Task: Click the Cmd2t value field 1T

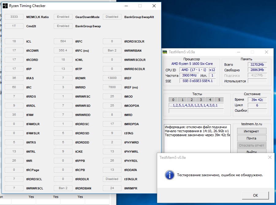Action: coord(14,26)
